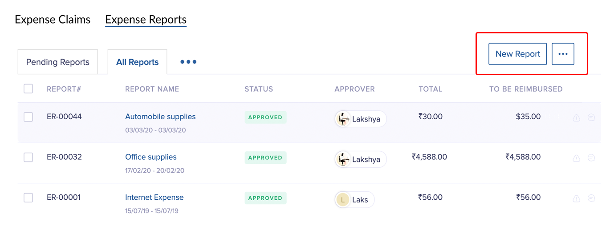The height and width of the screenshot is (234, 606).
Task: Expand more tabs via the three-dot menu
Action: [188, 62]
